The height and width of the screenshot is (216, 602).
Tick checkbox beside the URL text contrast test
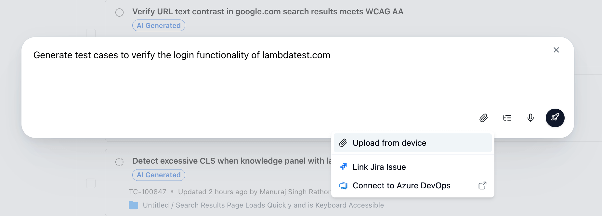coord(91,33)
